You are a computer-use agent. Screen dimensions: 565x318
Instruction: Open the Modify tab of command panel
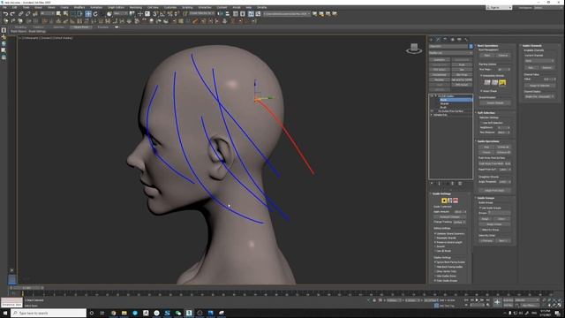coord(438,39)
